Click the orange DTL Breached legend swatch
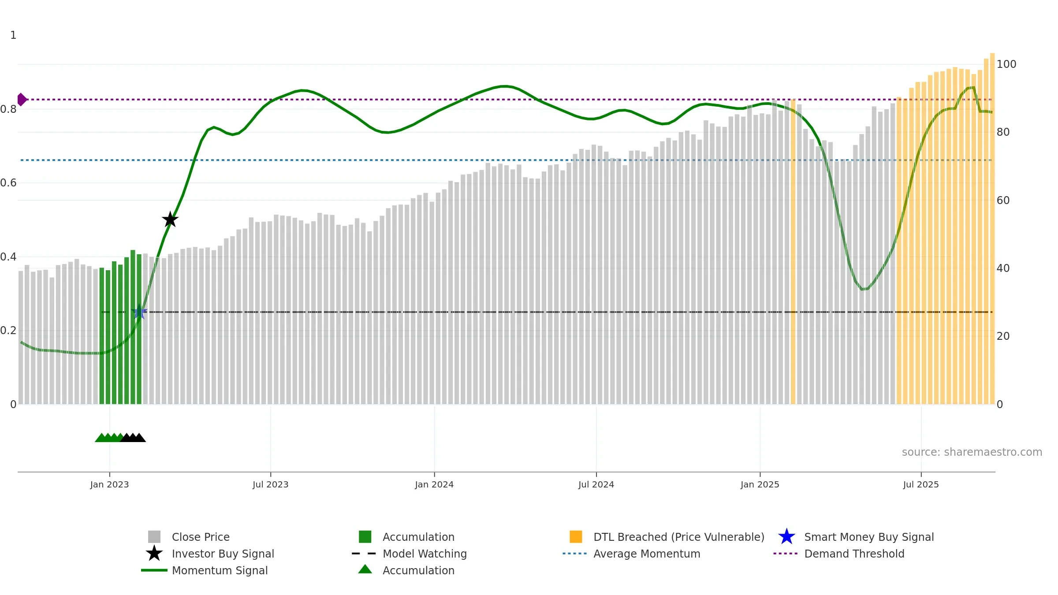Image resolution: width=1058 pixels, height=595 pixels. (576, 537)
